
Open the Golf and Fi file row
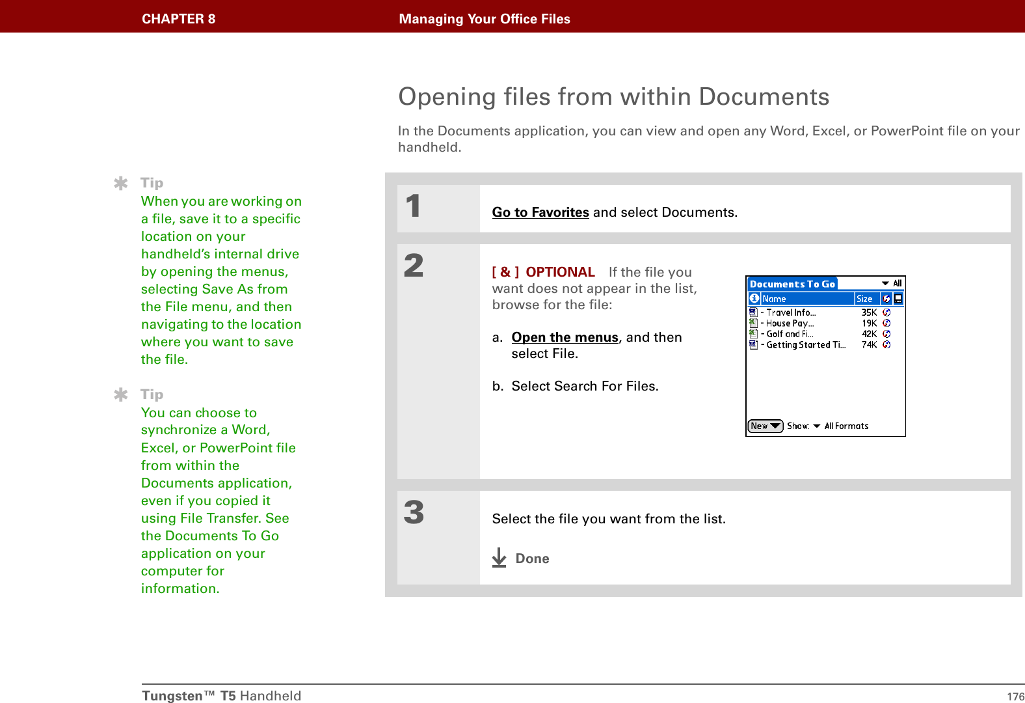point(819,334)
